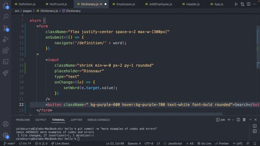Click Ln 22, Col 88 indicator
Image resolution: width=260 pixels, height=146 pixels.
pyautogui.click(x=115, y=143)
